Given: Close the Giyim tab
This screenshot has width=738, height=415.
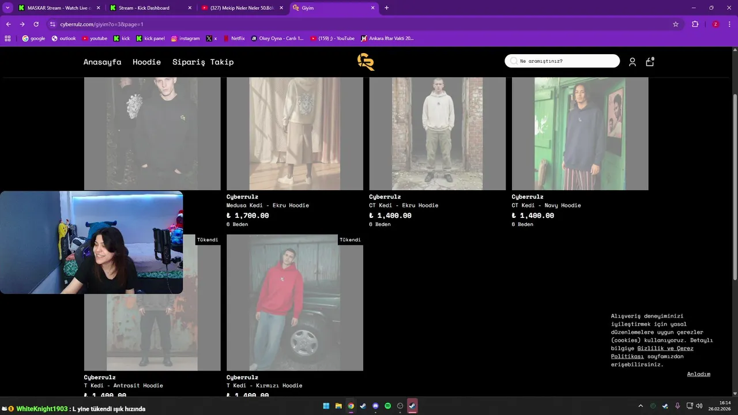Looking at the screenshot, I should click(x=372, y=8).
